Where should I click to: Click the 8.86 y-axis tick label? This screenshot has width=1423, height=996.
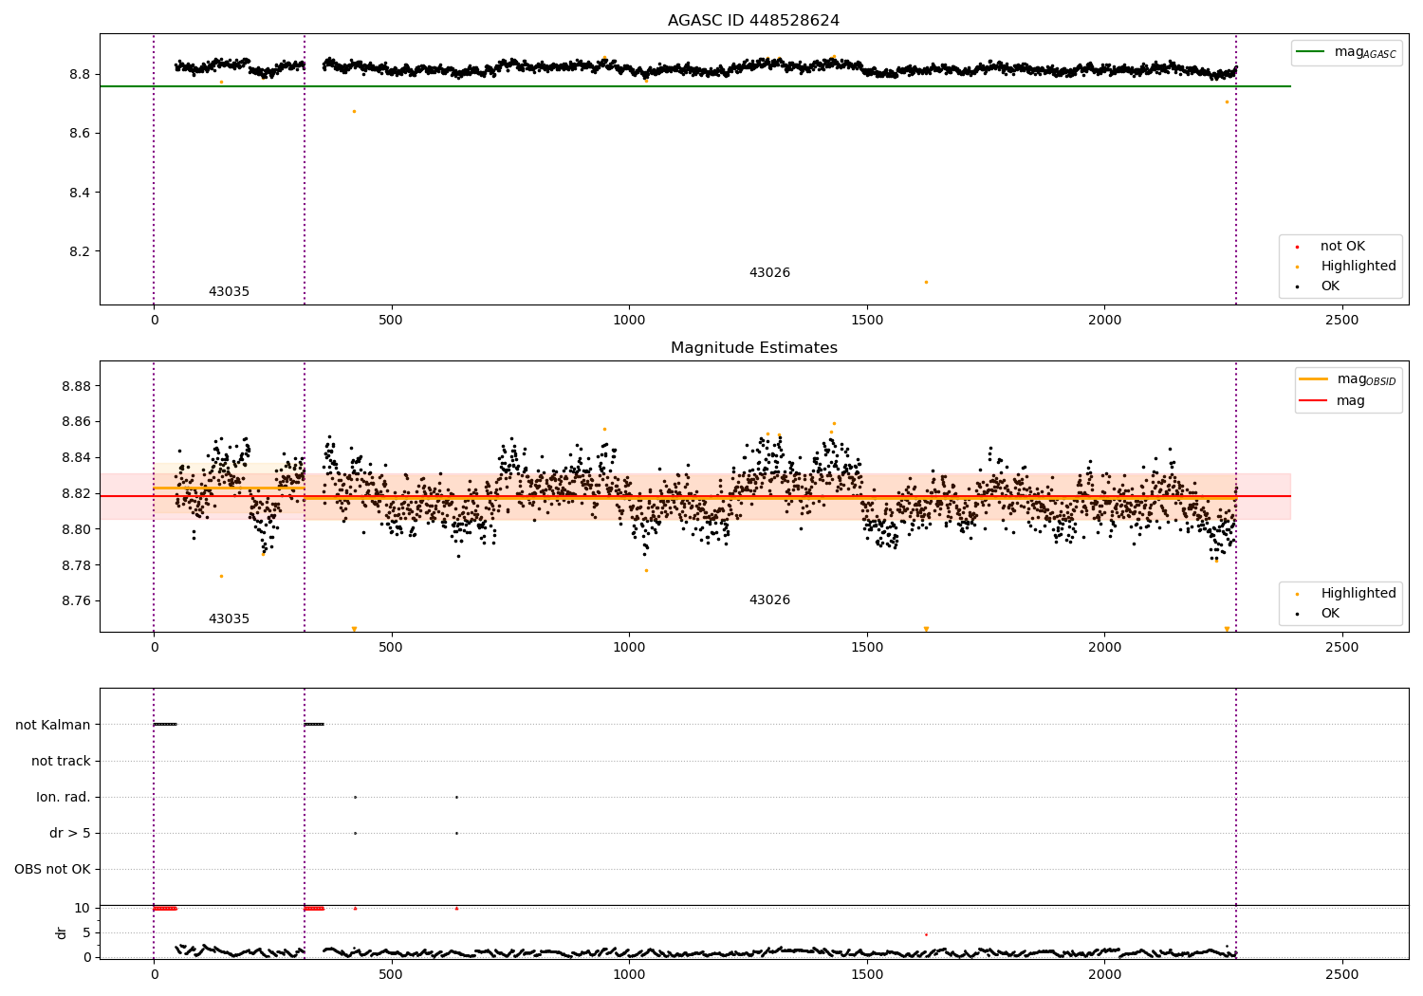click(76, 422)
